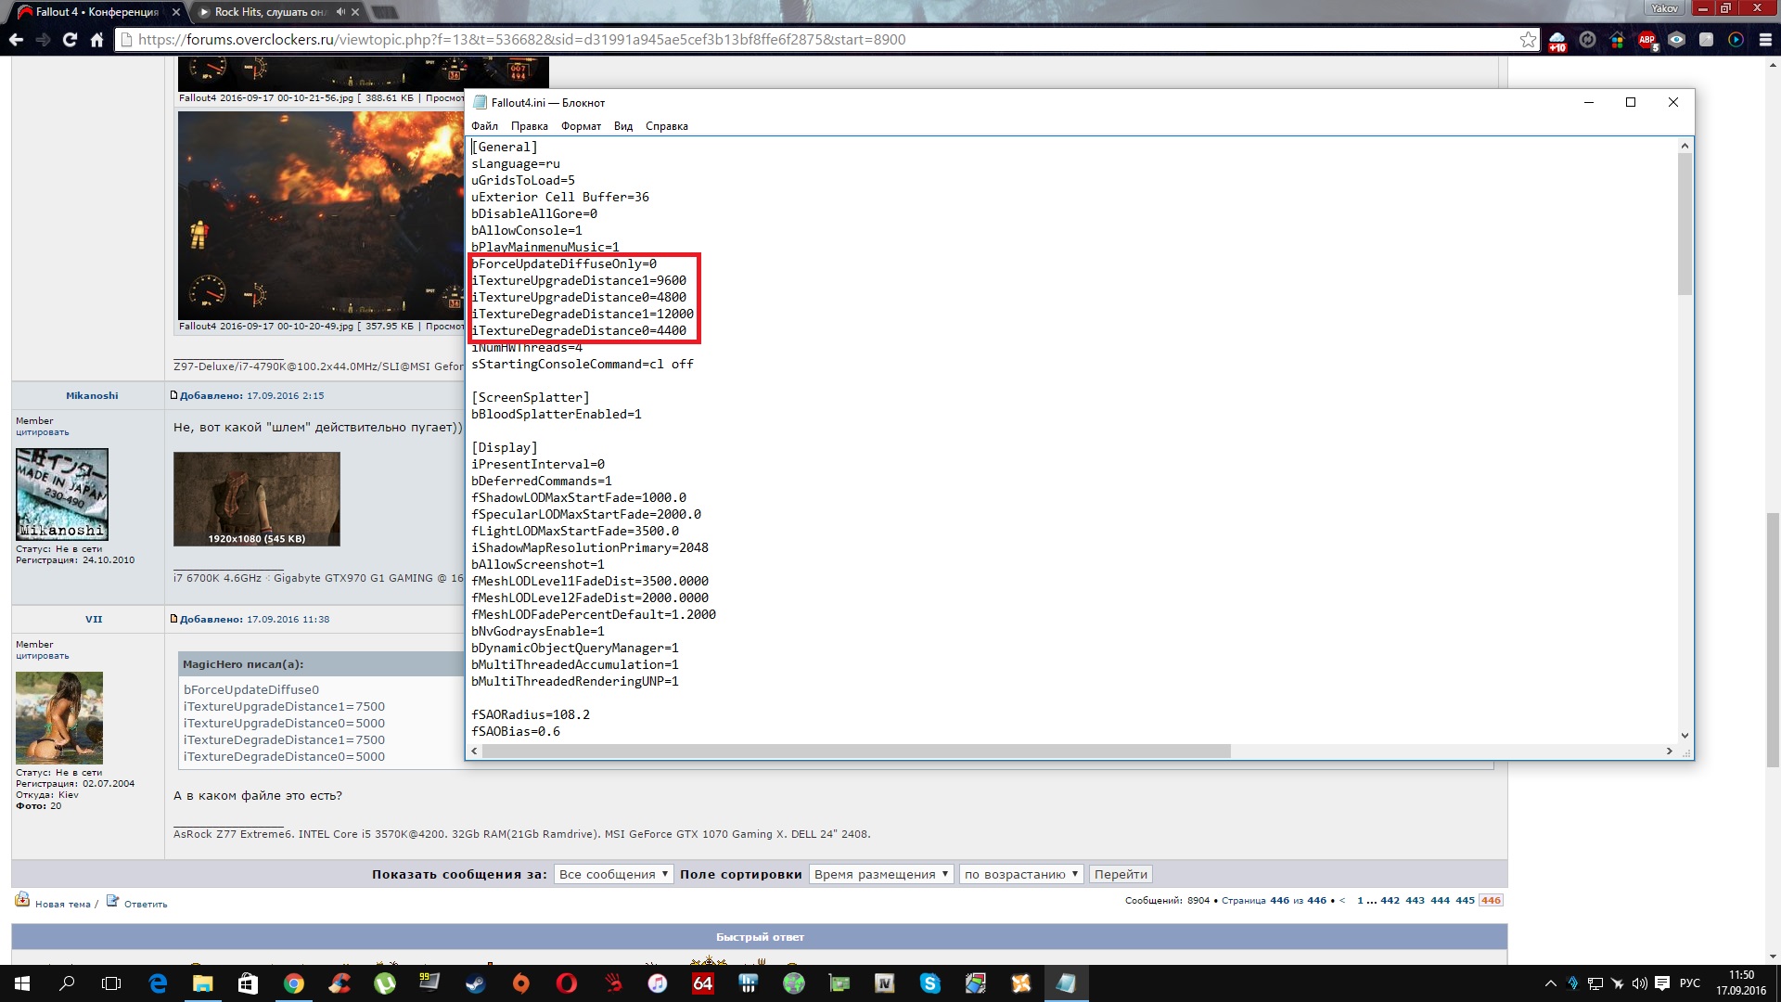Launch uTorrent from taskbar
The height and width of the screenshot is (1002, 1781).
[385, 983]
